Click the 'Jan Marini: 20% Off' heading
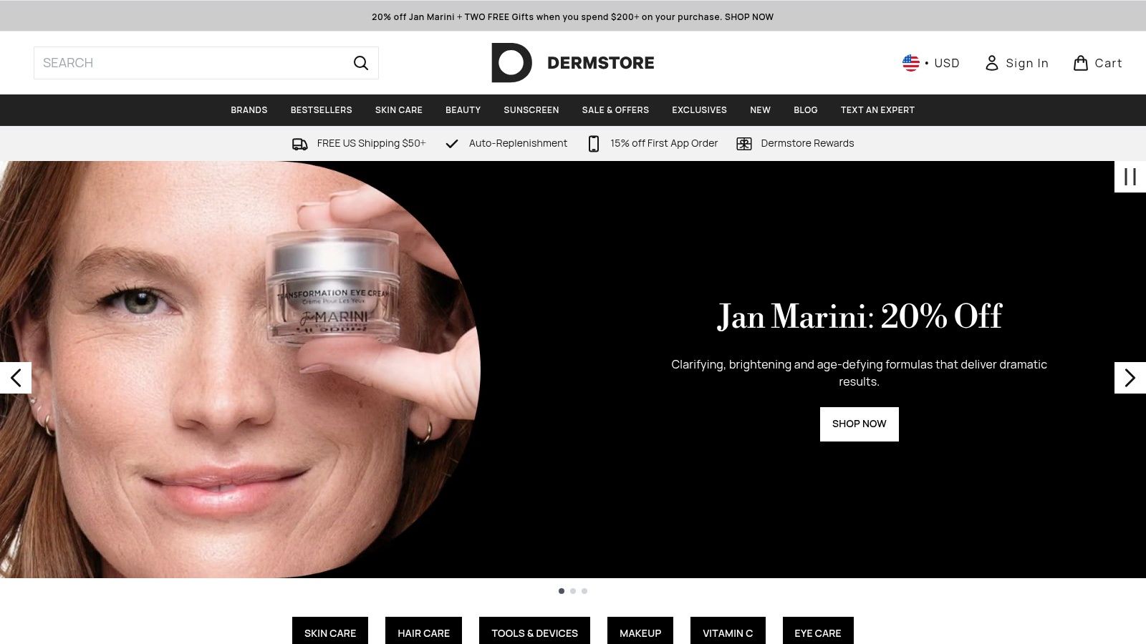 pyautogui.click(x=860, y=316)
